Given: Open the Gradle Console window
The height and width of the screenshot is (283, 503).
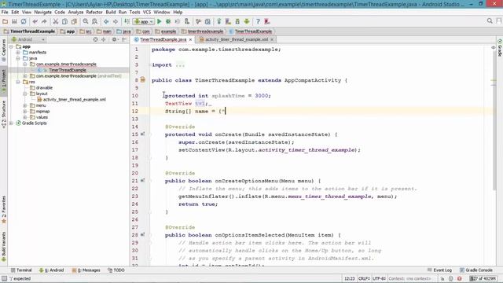Looking at the screenshot, I should click(476, 270).
